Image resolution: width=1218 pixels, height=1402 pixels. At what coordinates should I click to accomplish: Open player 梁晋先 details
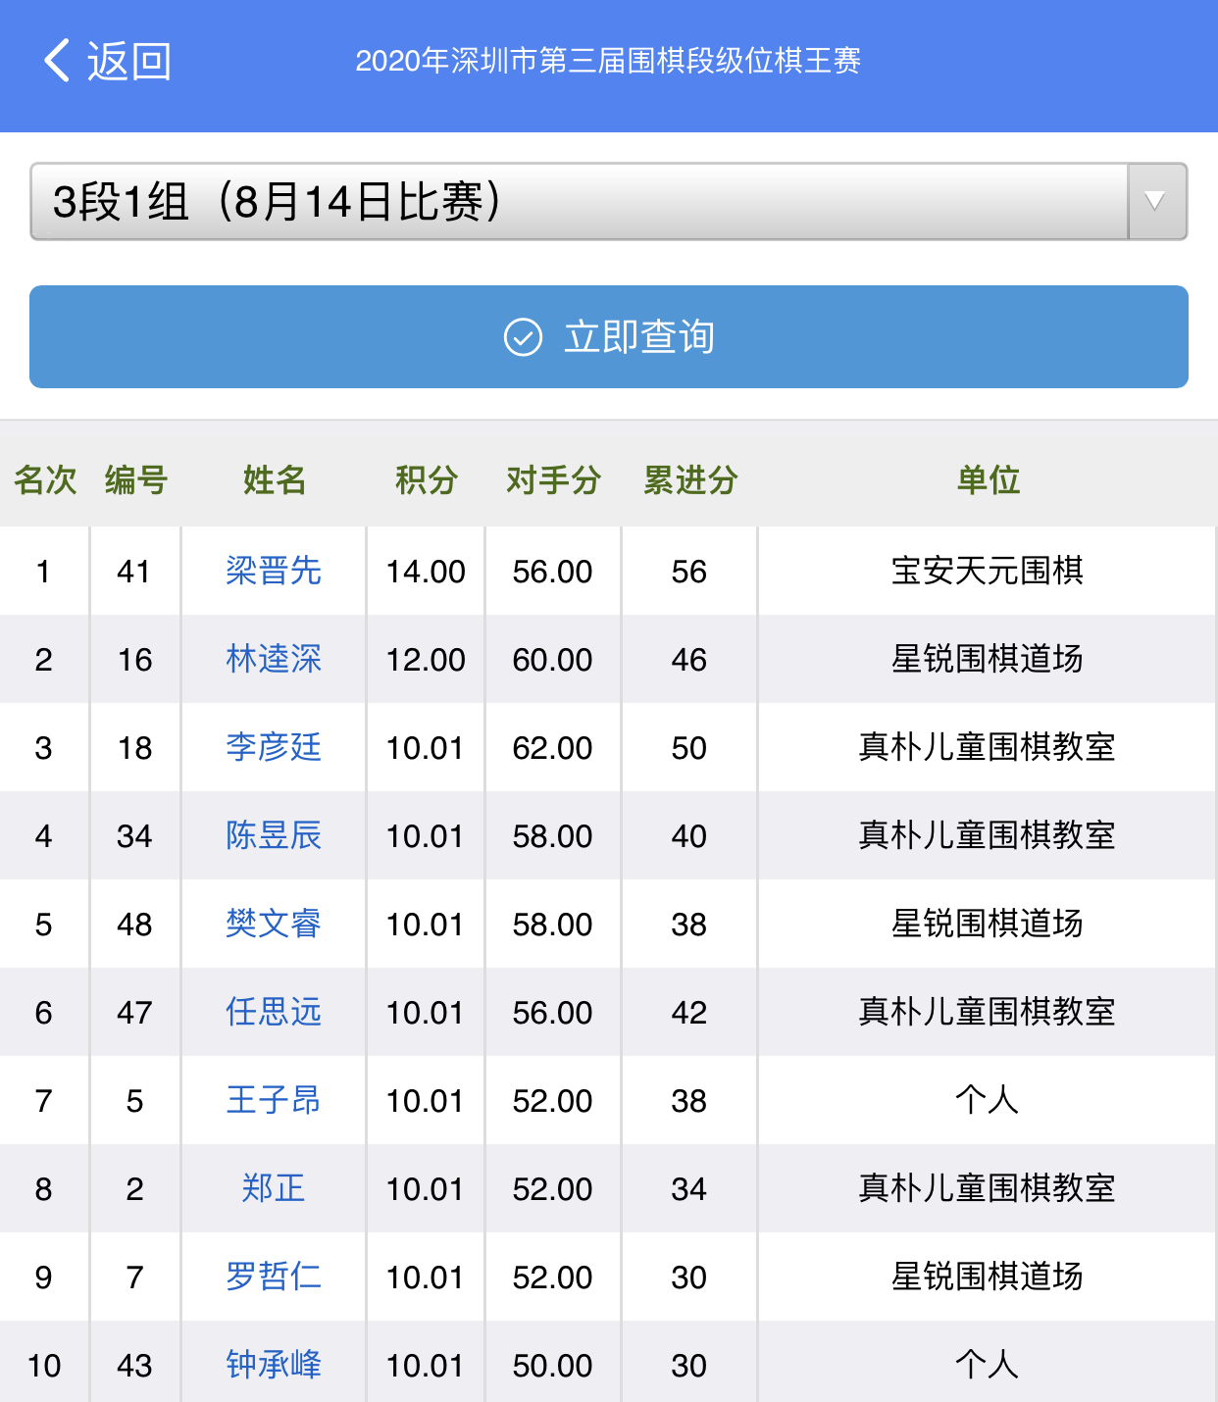(x=274, y=572)
